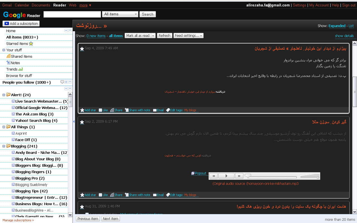Click Add a subscription

(21, 24)
